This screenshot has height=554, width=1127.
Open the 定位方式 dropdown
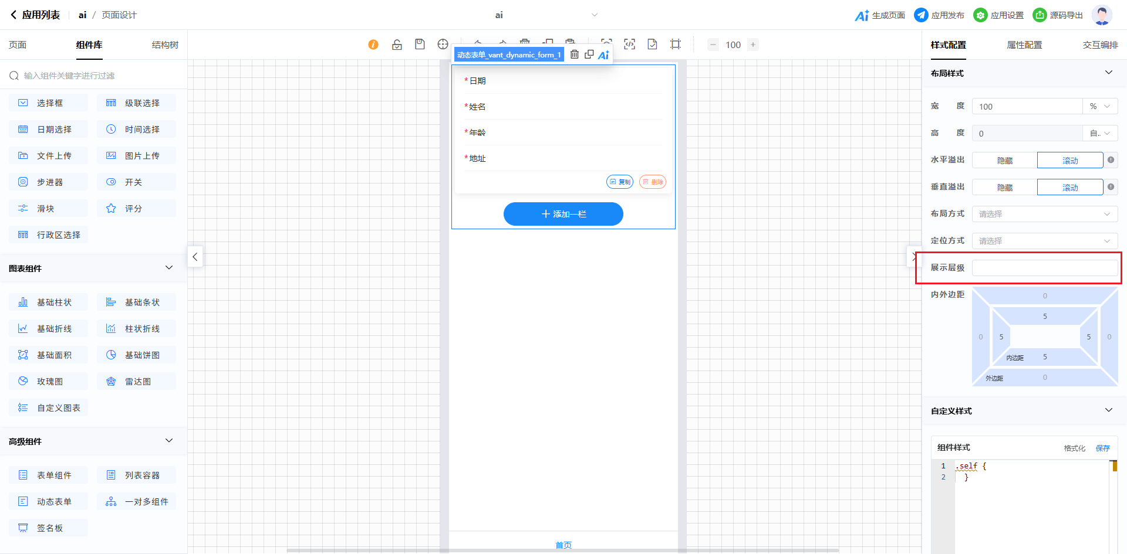click(1044, 241)
